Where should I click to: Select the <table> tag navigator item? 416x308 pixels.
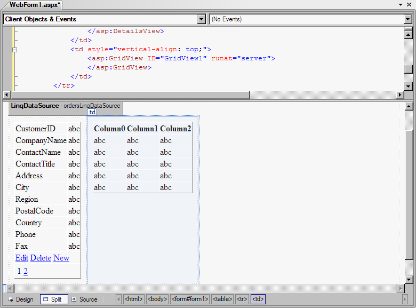tap(222, 299)
